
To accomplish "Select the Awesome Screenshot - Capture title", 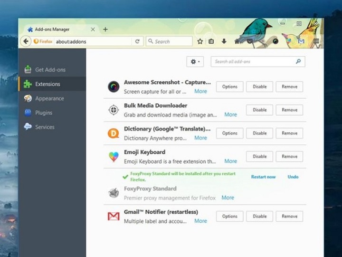I will point(167,82).
